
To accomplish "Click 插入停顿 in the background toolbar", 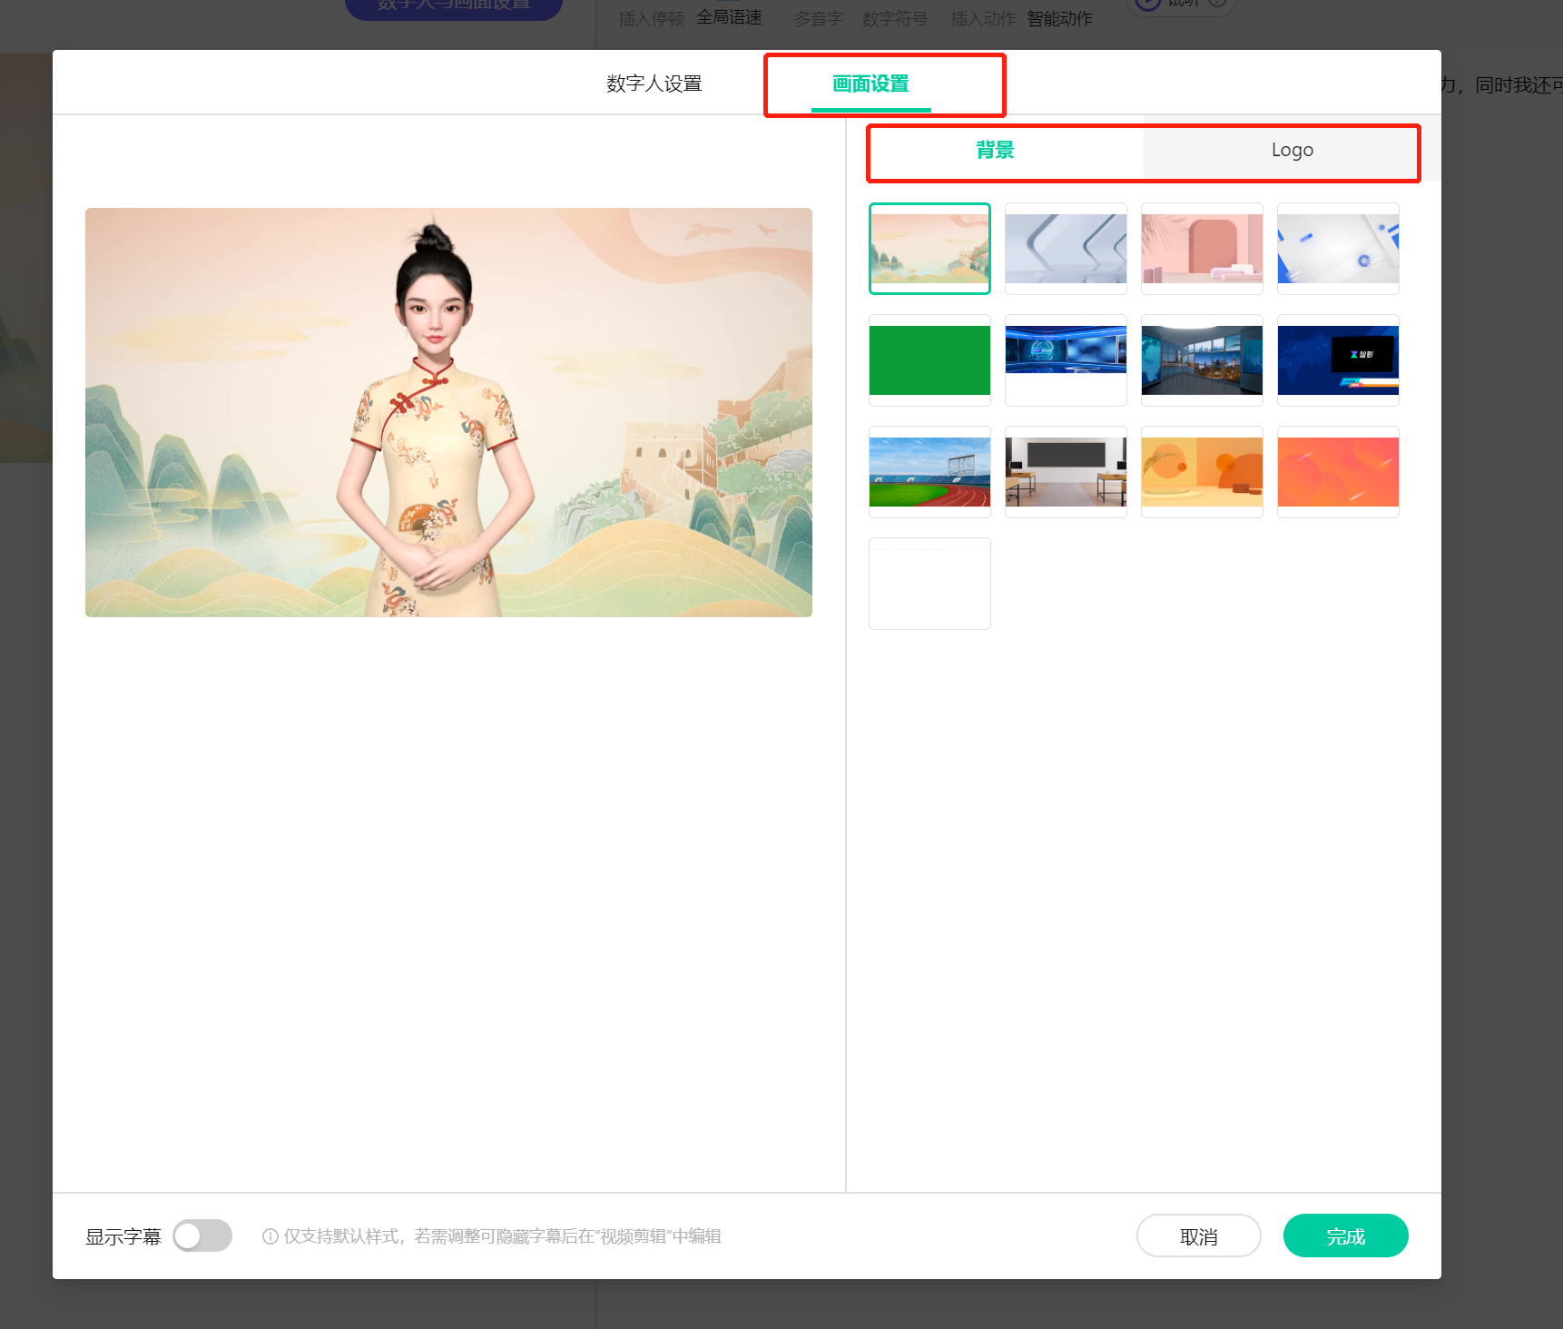I will point(652,18).
